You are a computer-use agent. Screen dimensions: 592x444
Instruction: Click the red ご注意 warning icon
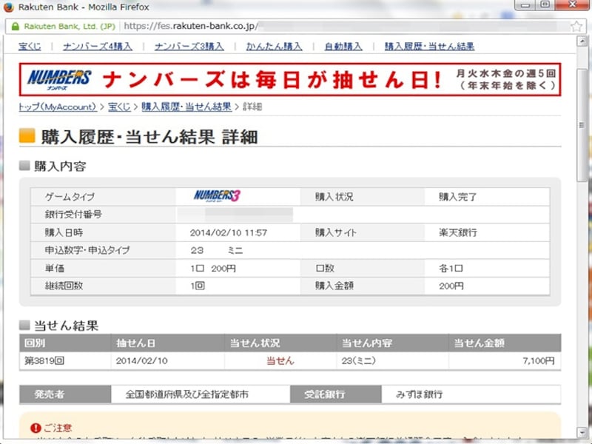point(35,428)
